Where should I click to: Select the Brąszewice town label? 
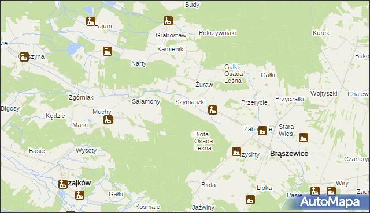(289, 154)
